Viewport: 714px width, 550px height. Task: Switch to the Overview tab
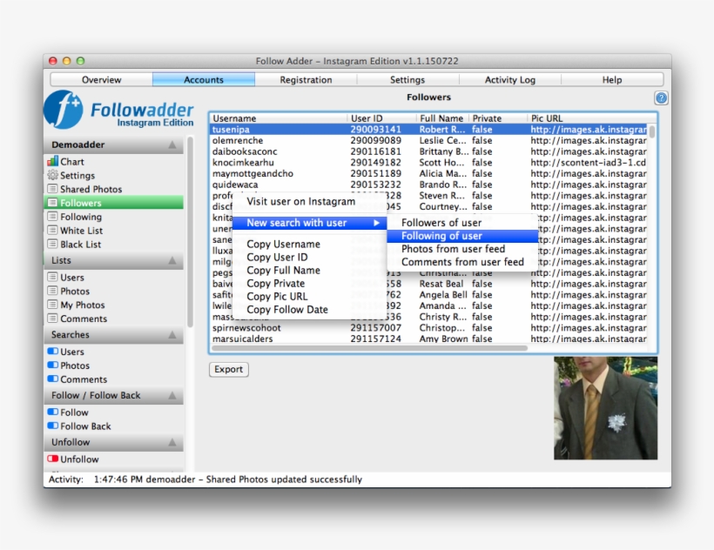point(102,79)
